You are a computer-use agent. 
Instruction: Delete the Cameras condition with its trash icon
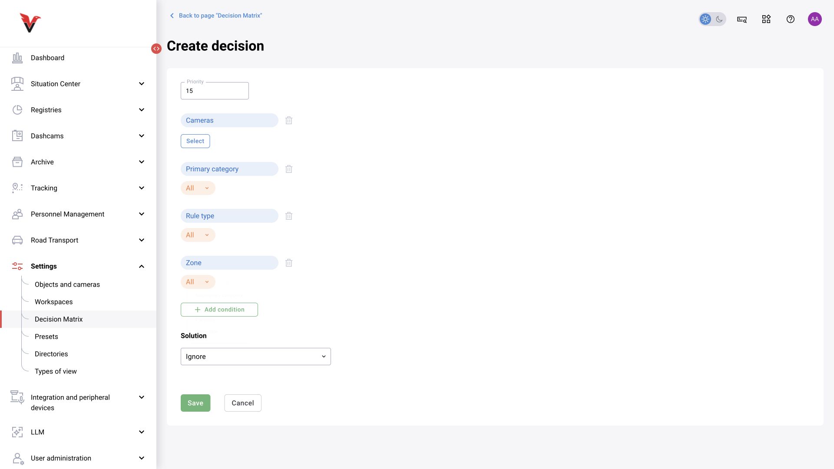coord(289,120)
